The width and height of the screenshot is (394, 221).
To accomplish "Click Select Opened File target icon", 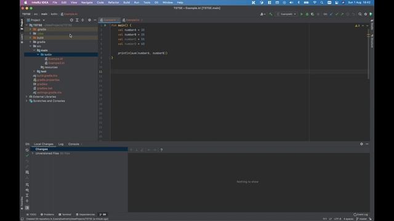I will click(x=71, y=20).
